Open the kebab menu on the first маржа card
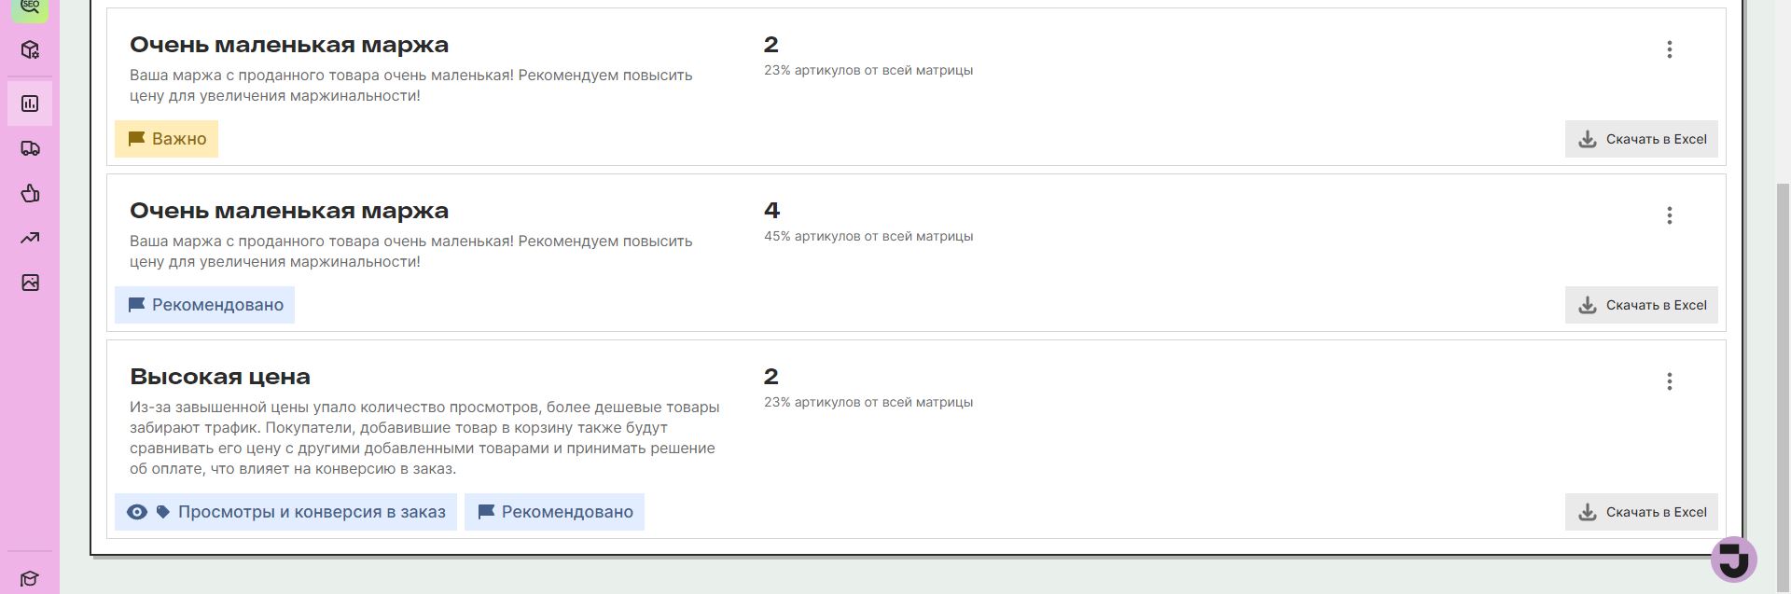The image size is (1791, 594). (x=1670, y=50)
